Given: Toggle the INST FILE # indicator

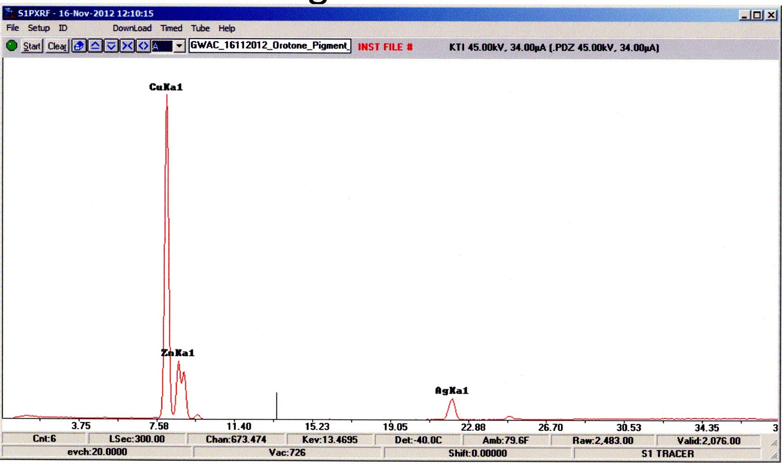Looking at the screenshot, I should (385, 47).
